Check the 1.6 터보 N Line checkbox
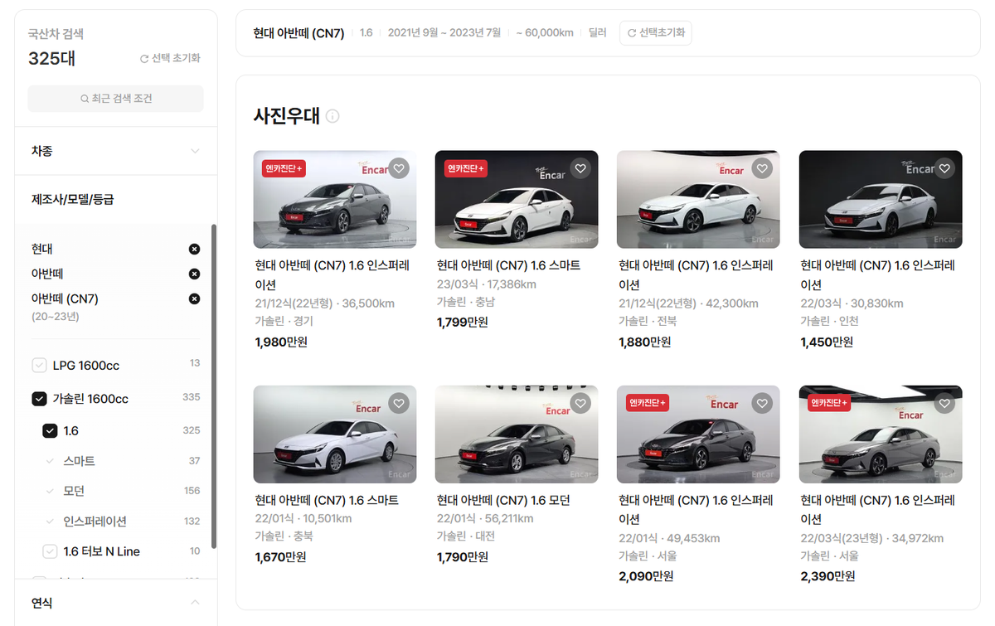 50,551
